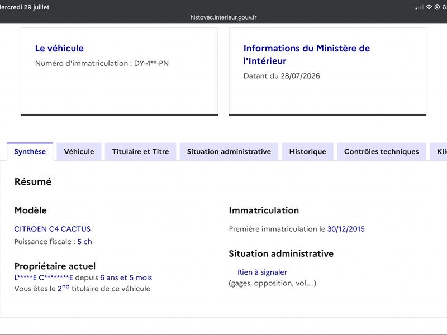The image size is (447, 335).
Task: Tap the Wi-Fi status icon
Action: pyautogui.click(x=429, y=7)
